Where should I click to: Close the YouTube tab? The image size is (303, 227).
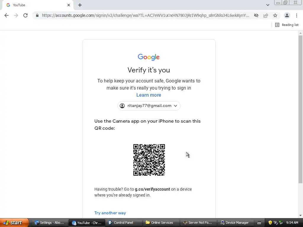click(69, 5)
